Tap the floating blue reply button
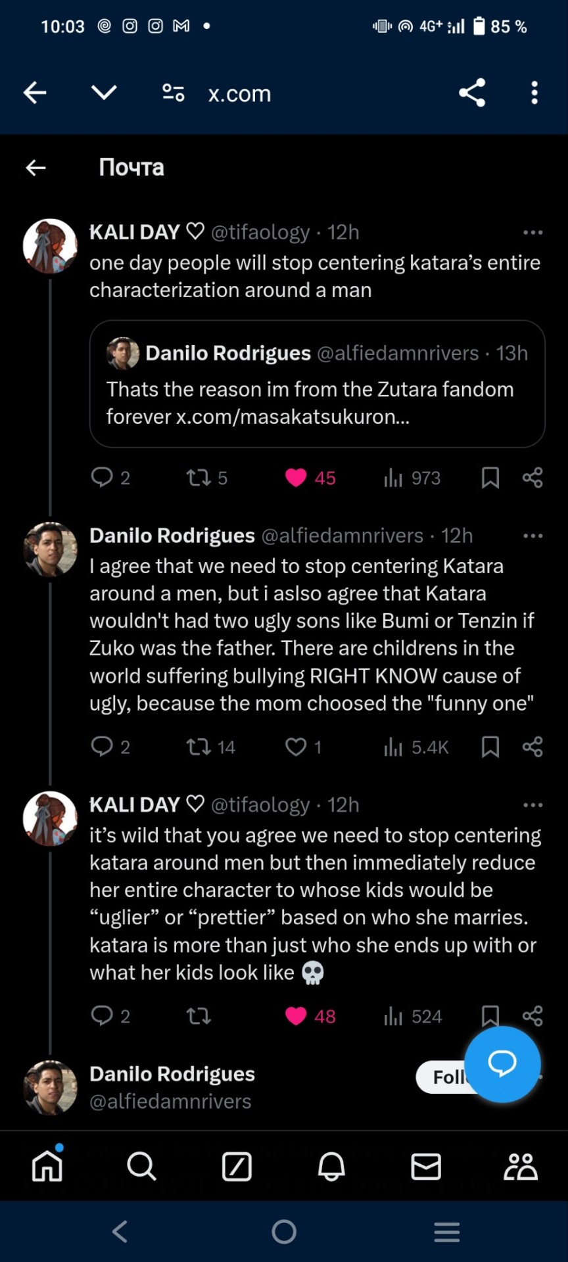 tap(502, 1063)
